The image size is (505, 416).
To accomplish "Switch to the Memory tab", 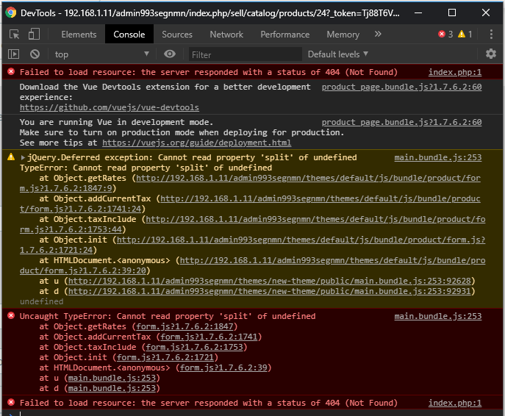I will pyautogui.click(x=343, y=35).
